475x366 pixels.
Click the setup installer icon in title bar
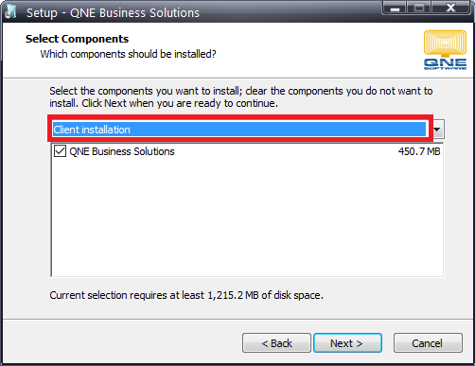click(10, 12)
